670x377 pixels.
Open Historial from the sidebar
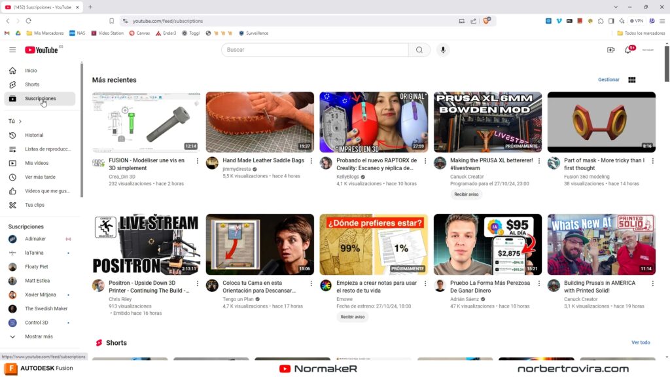(x=34, y=135)
